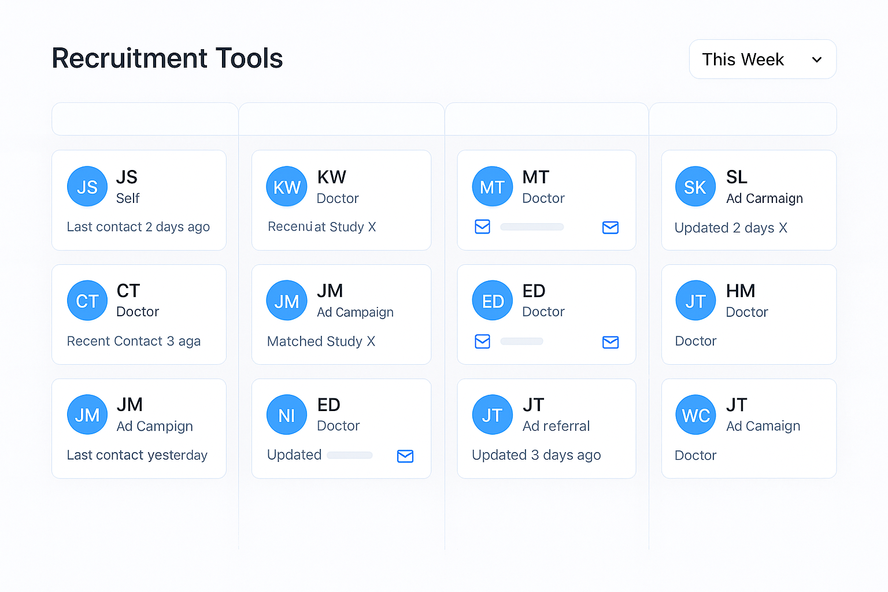The image size is (888, 592).
Task: Click the 'Ad Camaign' label on WC card
Action: (x=763, y=426)
